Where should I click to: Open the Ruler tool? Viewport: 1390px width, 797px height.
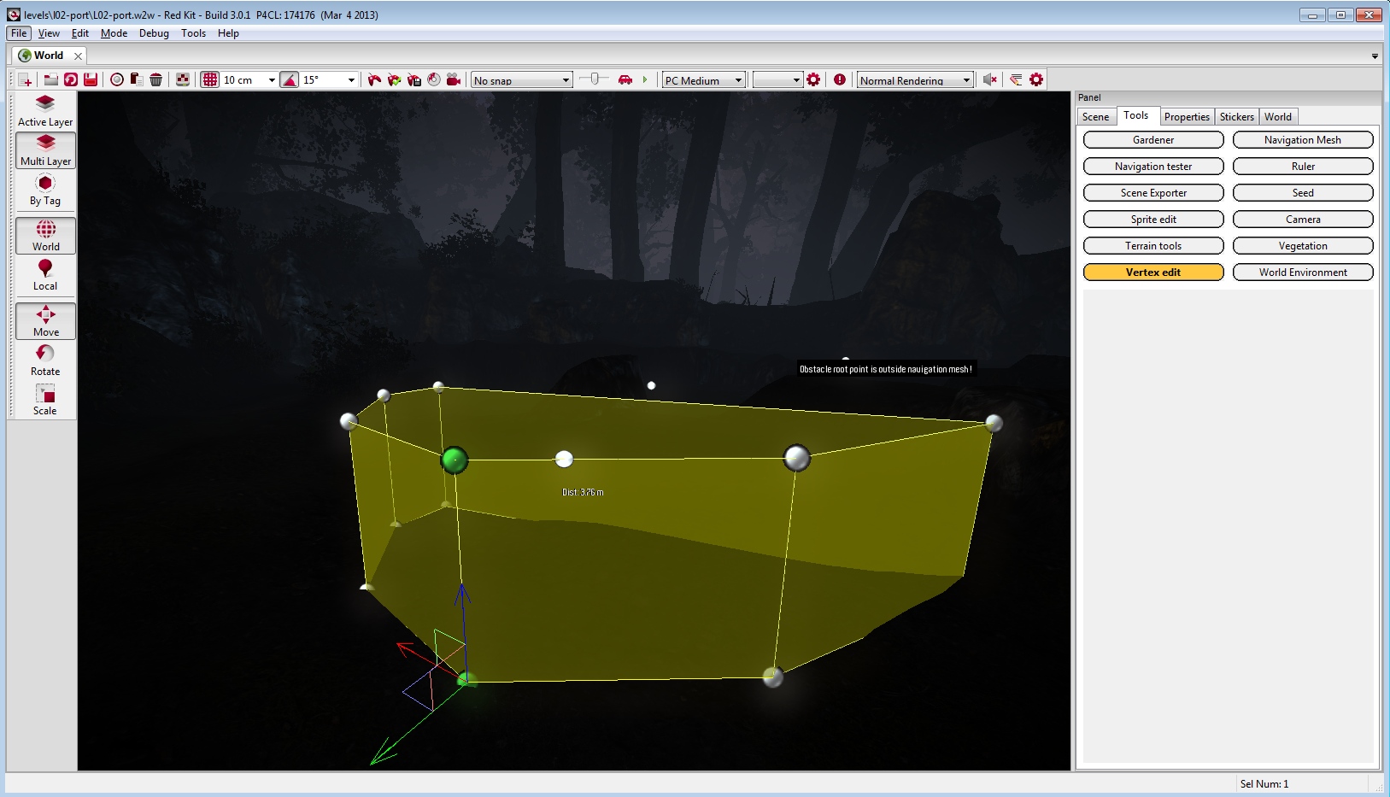point(1303,167)
